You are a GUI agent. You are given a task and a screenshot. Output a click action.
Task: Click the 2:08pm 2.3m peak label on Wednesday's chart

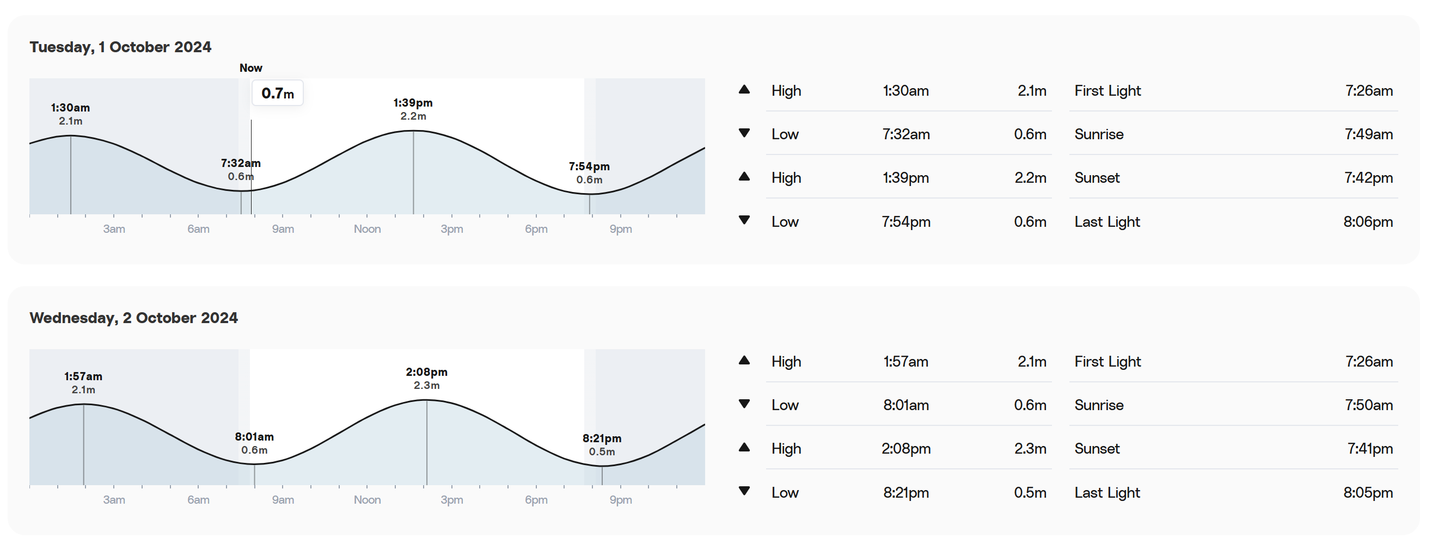tap(426, 379)
